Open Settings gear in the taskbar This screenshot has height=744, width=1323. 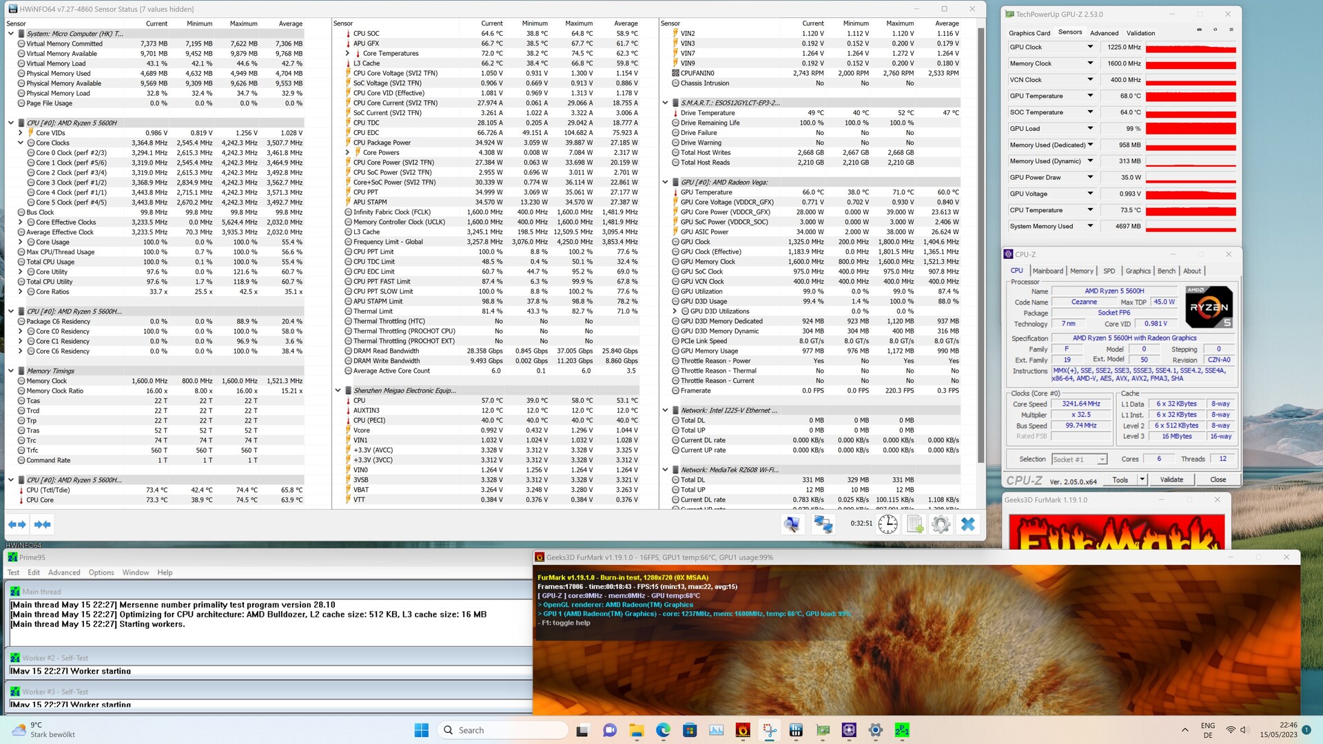point(876,730)
